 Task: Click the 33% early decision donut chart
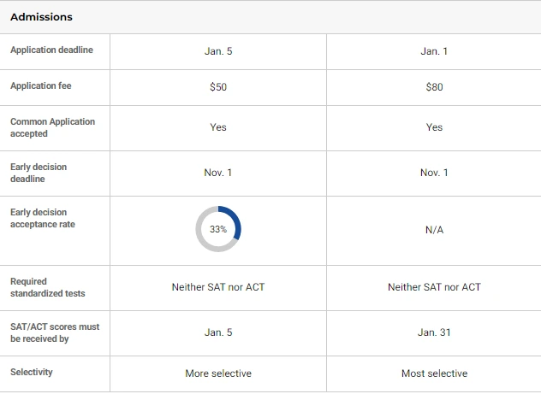(x=218, y=230)
